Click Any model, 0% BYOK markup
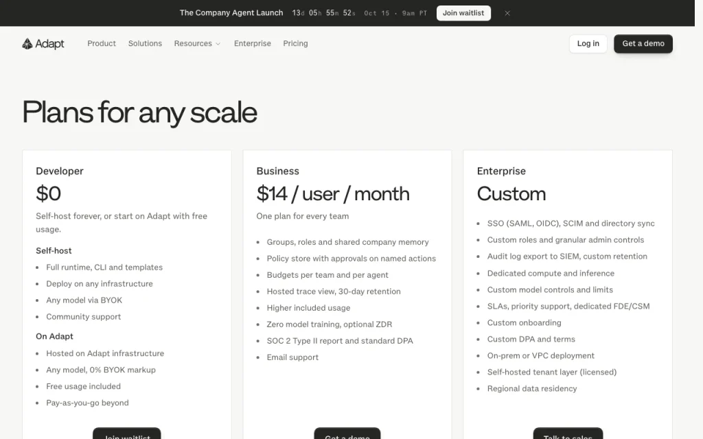703x439 pixels. coord(101,370)
